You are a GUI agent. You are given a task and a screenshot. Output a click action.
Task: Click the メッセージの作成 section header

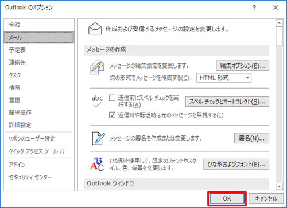click(x=176, y=50)
